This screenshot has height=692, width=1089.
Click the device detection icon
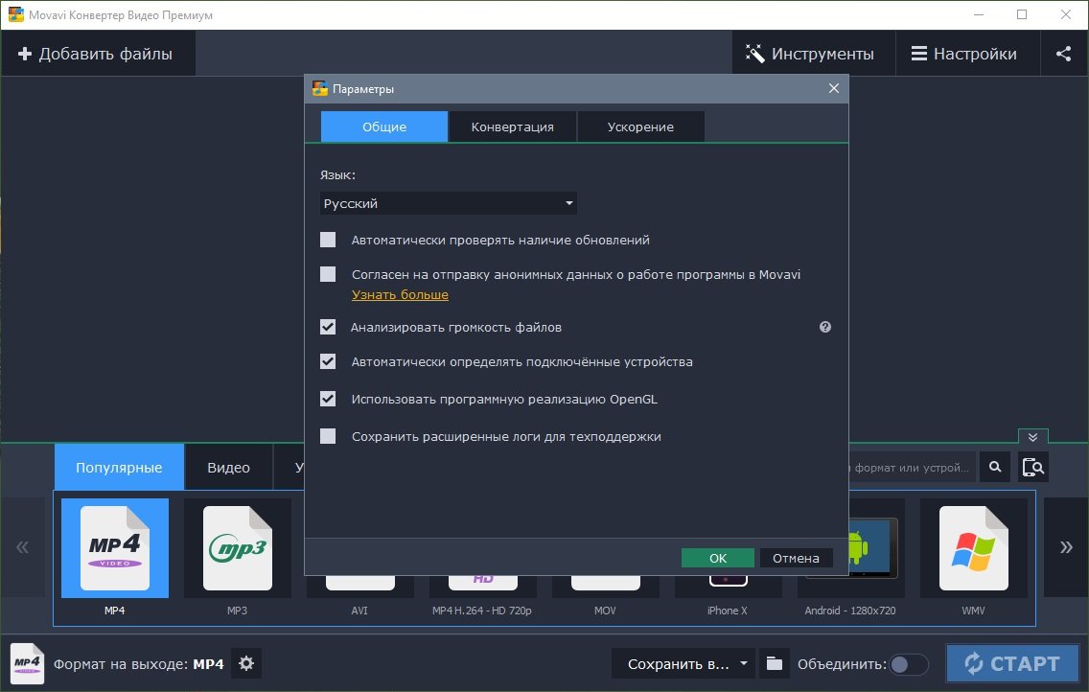coord(1033,467)
